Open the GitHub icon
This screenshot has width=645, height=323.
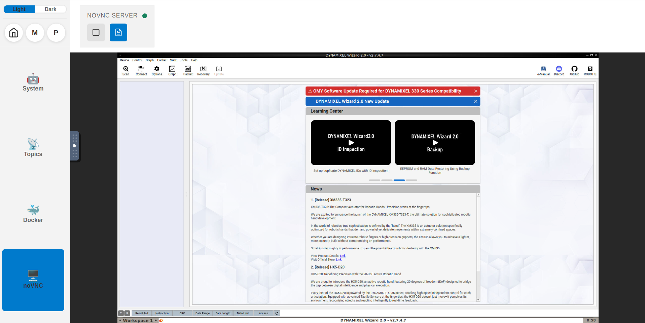(x=574, y=71)
